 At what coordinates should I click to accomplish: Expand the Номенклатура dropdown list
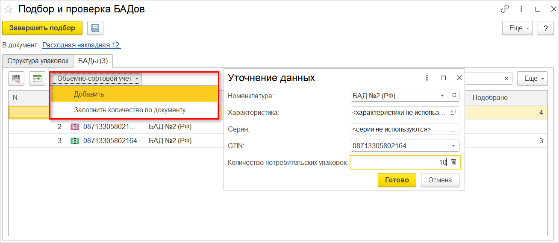click(442, 96)
